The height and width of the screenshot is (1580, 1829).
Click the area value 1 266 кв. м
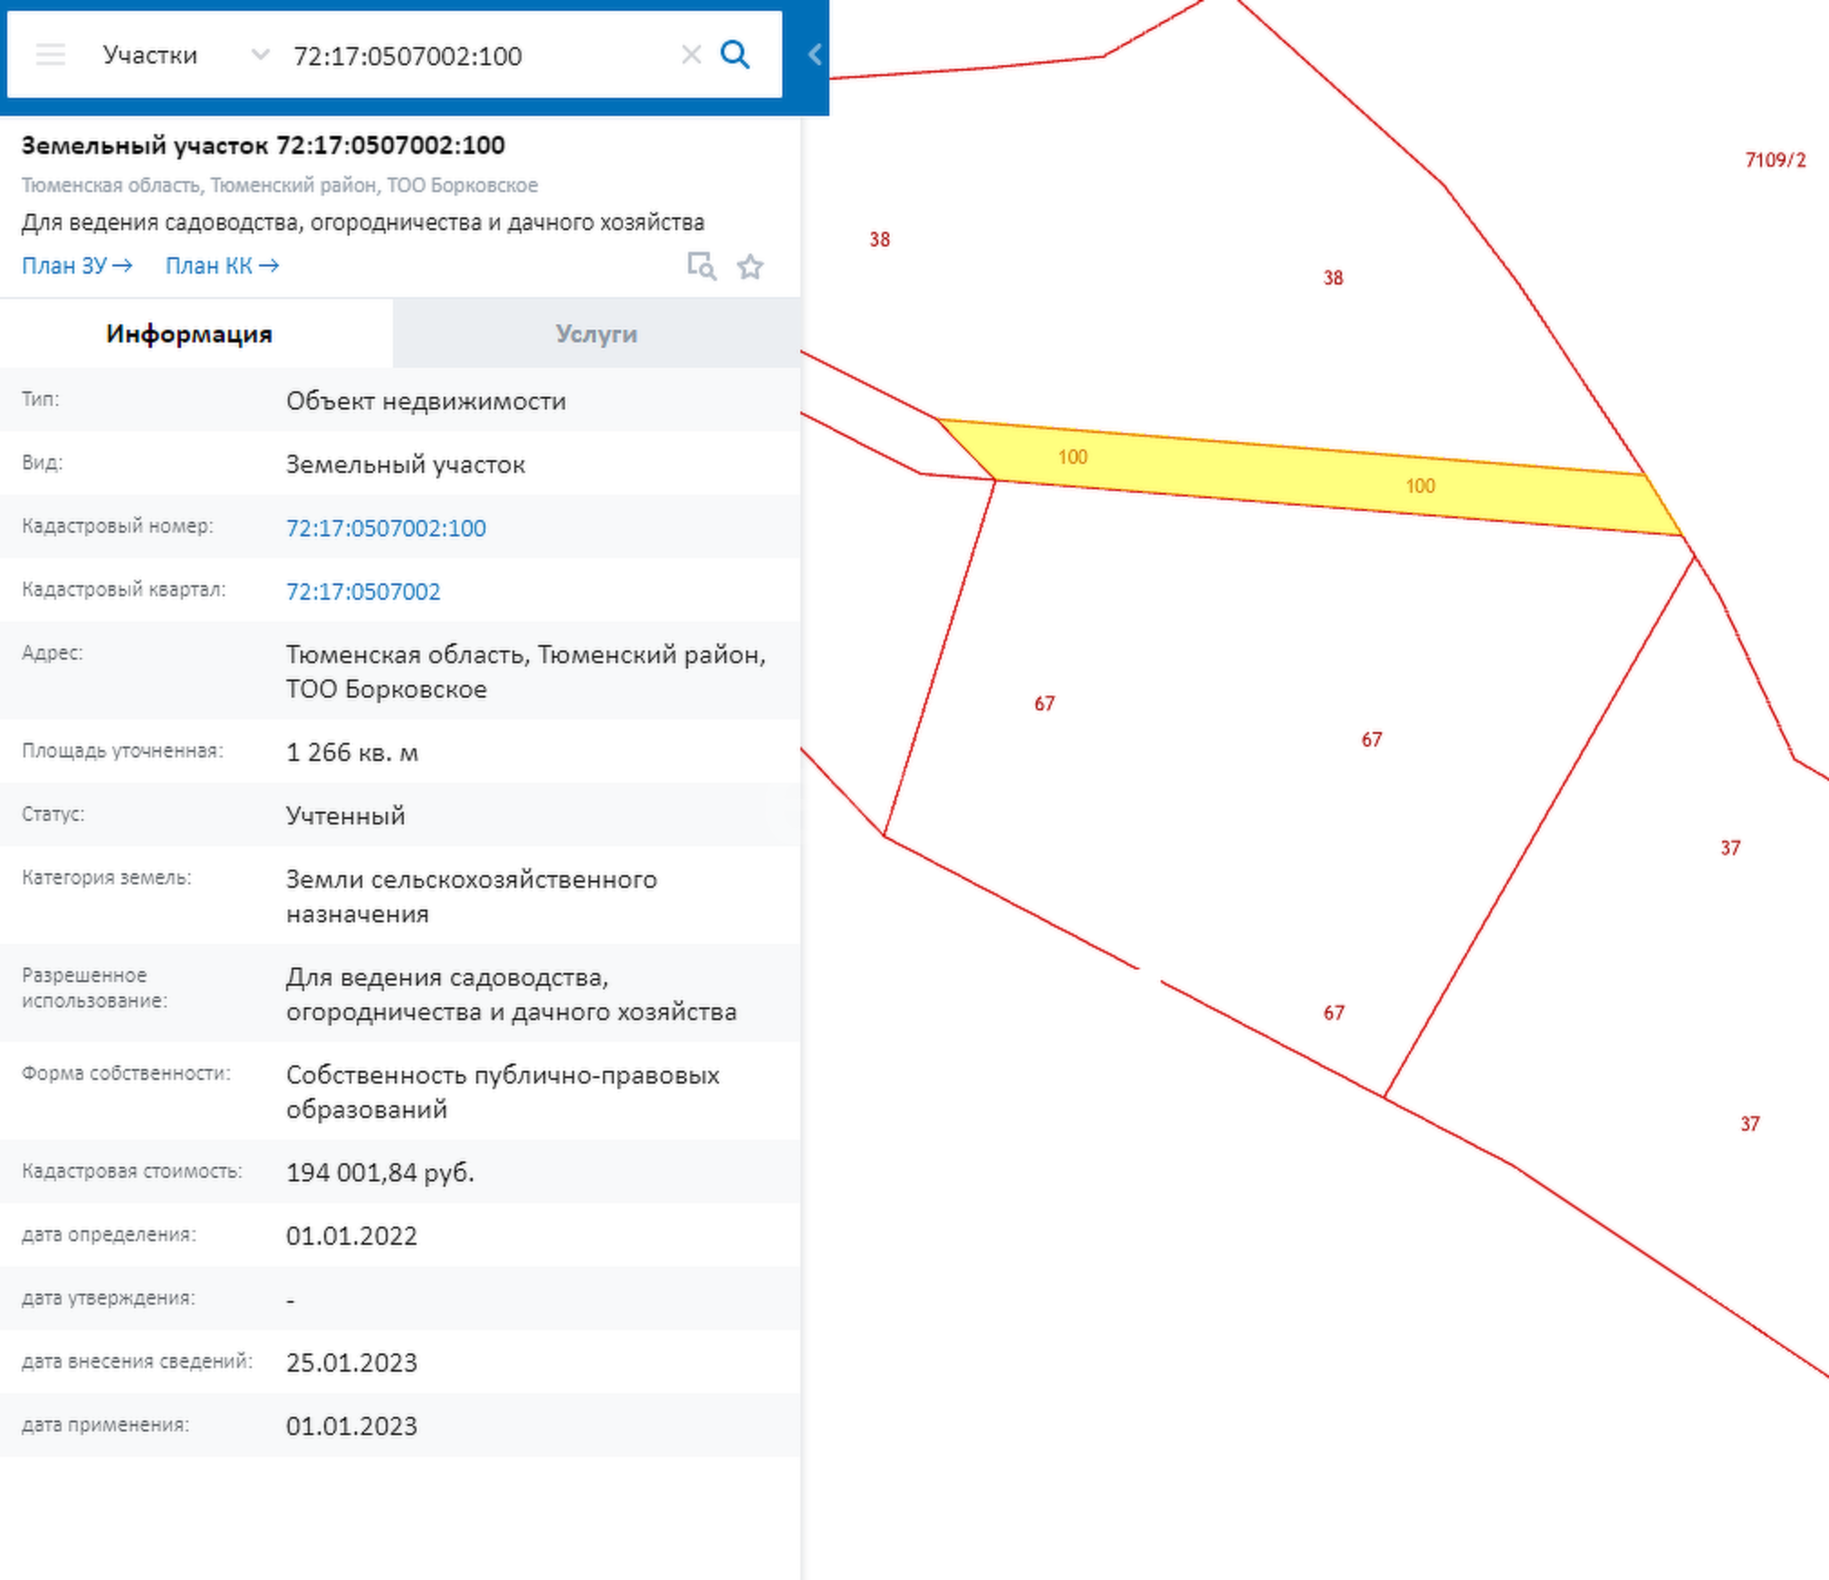(x=352, y=752)
